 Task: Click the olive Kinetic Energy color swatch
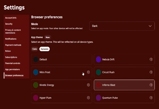pyautogui.click(x=36, y=85)
